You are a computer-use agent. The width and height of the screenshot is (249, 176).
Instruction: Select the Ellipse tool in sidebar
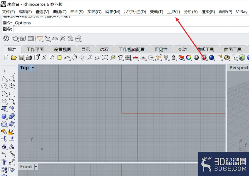[12, 86]
